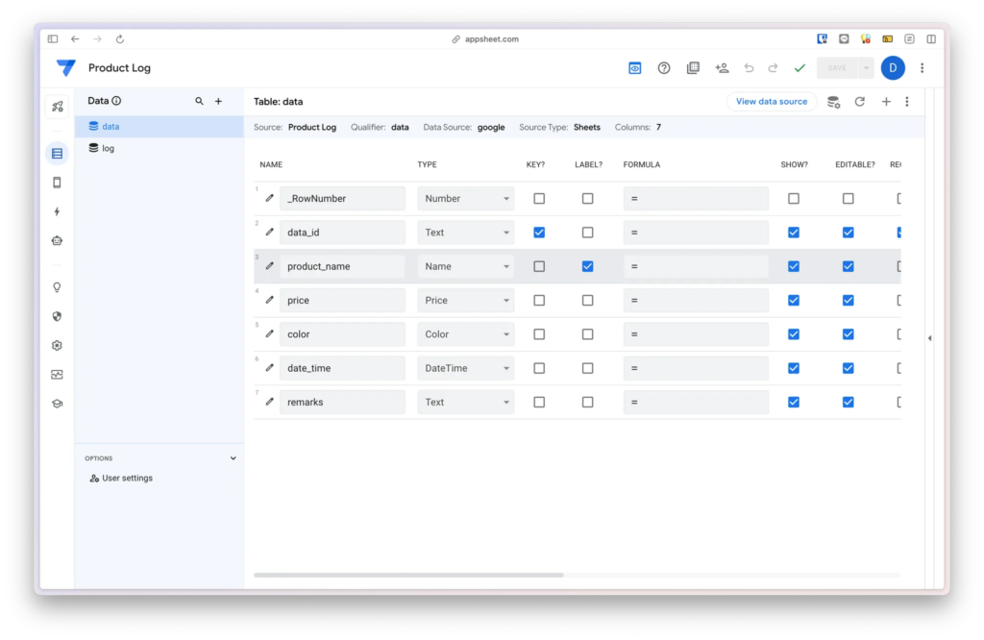Select the log table in list
984x640 pixels.
(160, 148)
